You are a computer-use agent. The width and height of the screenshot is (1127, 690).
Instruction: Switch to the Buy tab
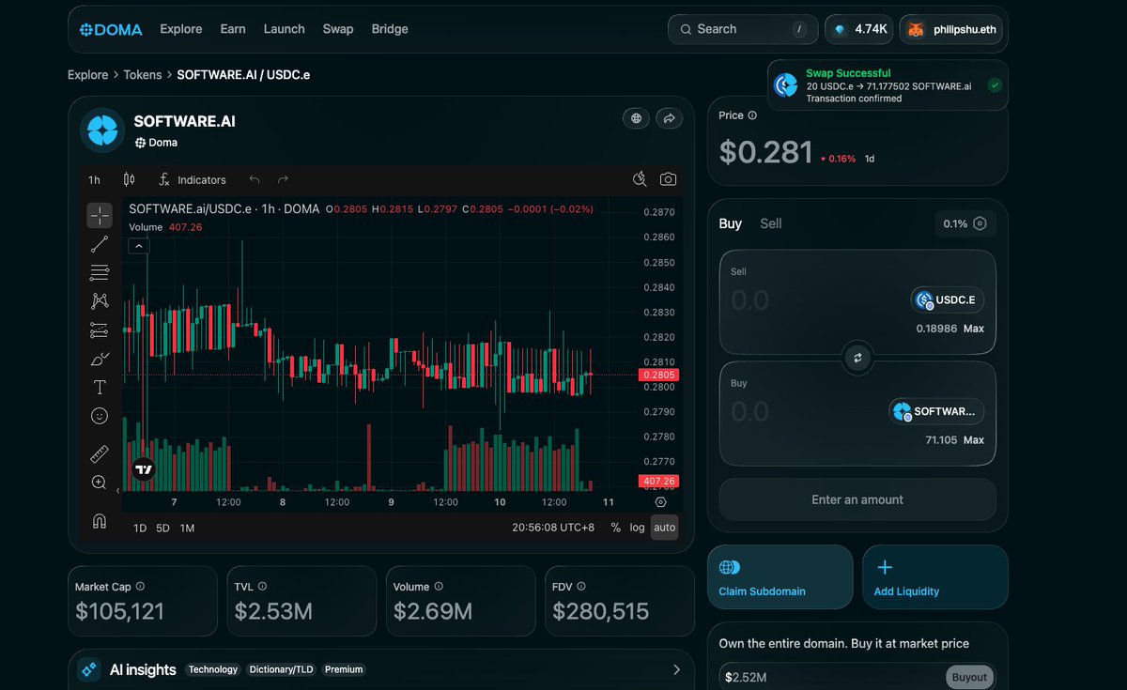731,223
